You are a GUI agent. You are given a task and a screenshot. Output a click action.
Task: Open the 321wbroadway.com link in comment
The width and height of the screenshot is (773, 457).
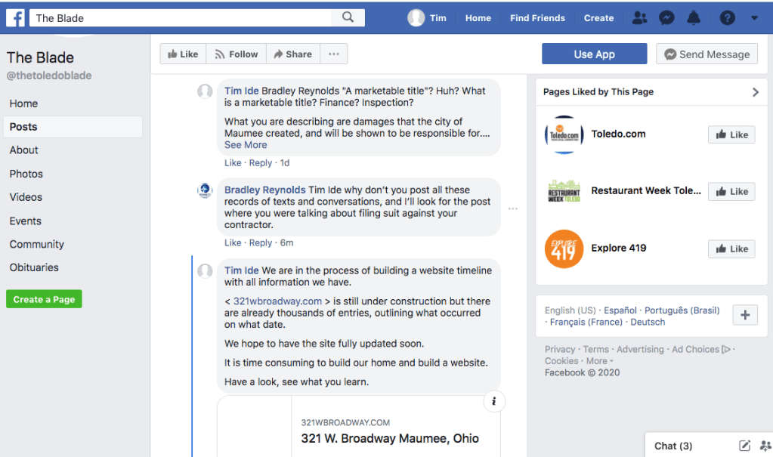277,301
